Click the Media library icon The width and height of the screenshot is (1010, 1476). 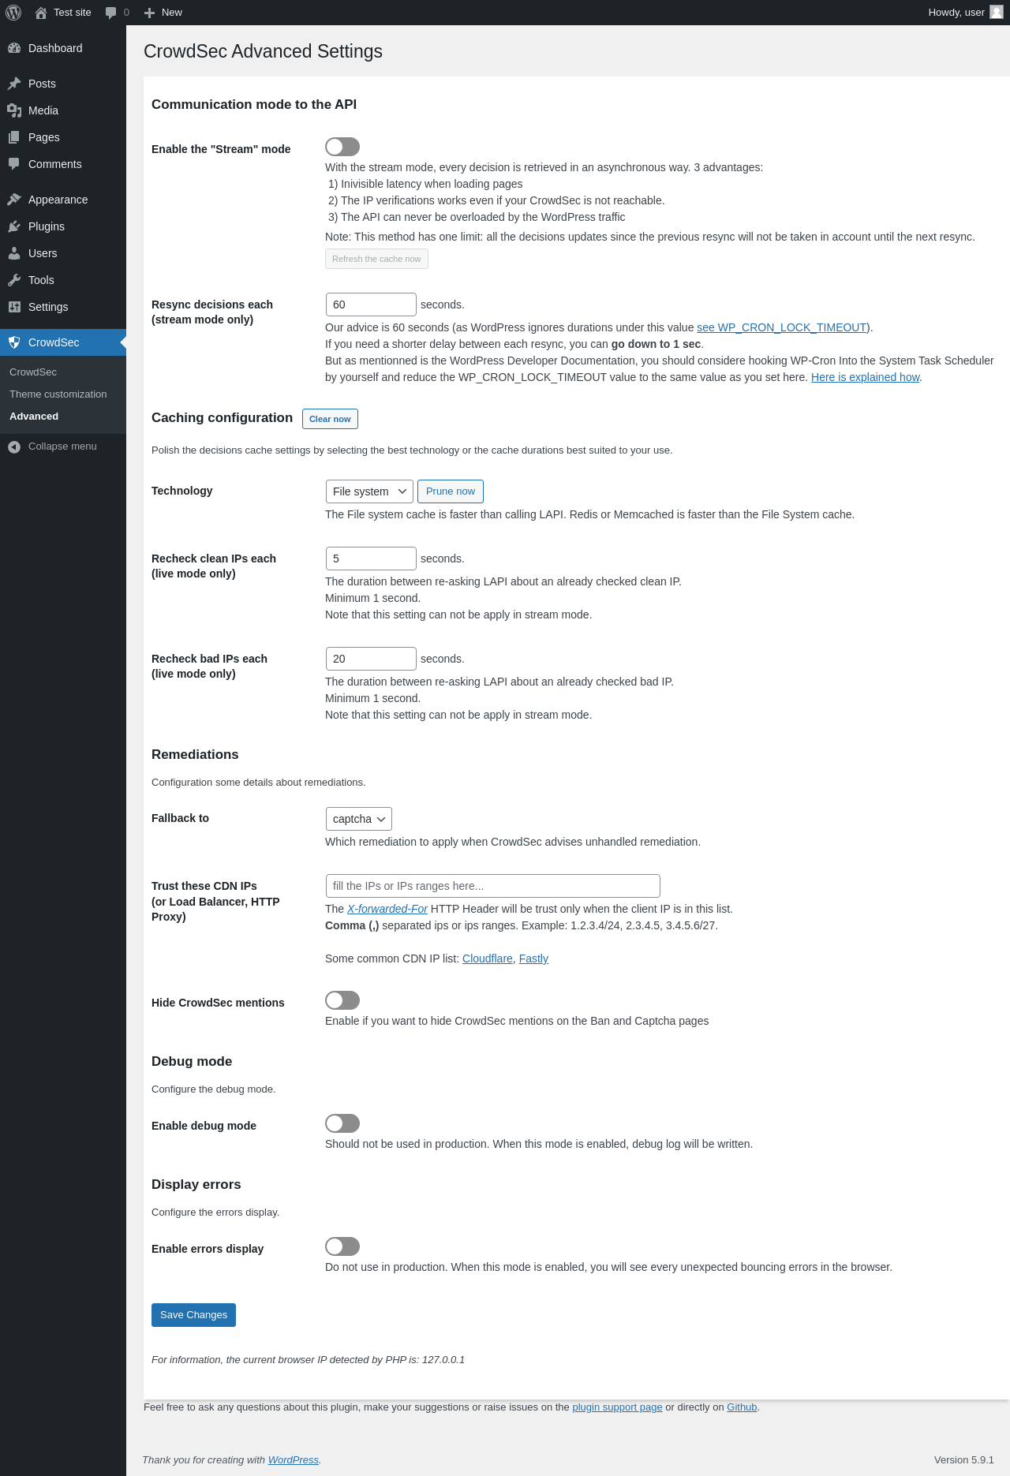coord(14,110)
